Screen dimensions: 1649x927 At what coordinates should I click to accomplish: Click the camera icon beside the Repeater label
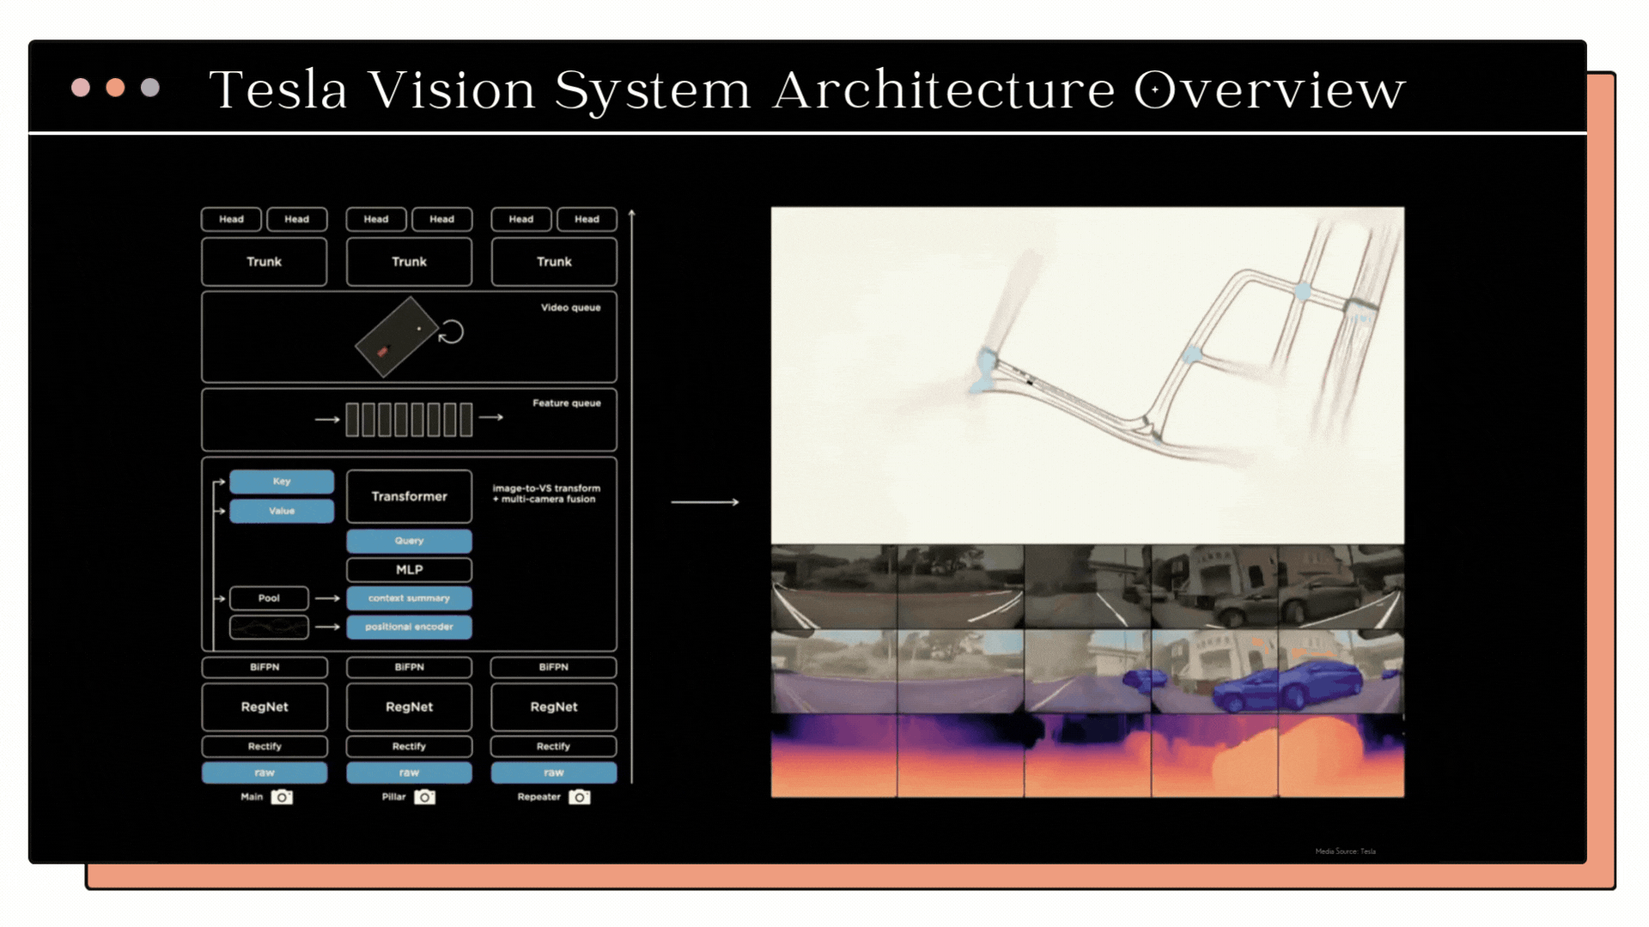[580, 797]
